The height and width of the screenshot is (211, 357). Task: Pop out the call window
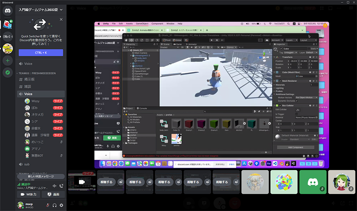pos(342,203)
